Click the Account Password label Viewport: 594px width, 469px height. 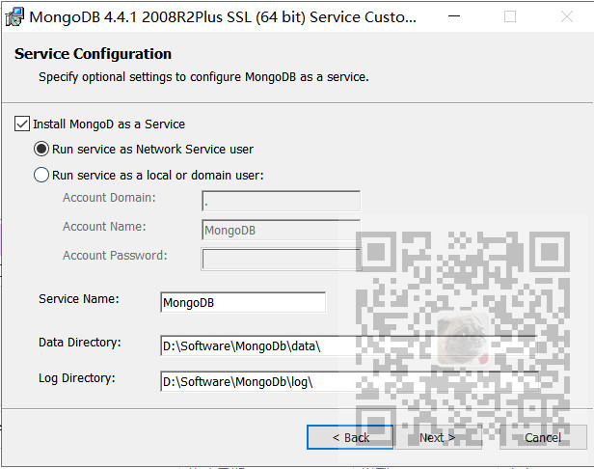[x=115, y=256]
